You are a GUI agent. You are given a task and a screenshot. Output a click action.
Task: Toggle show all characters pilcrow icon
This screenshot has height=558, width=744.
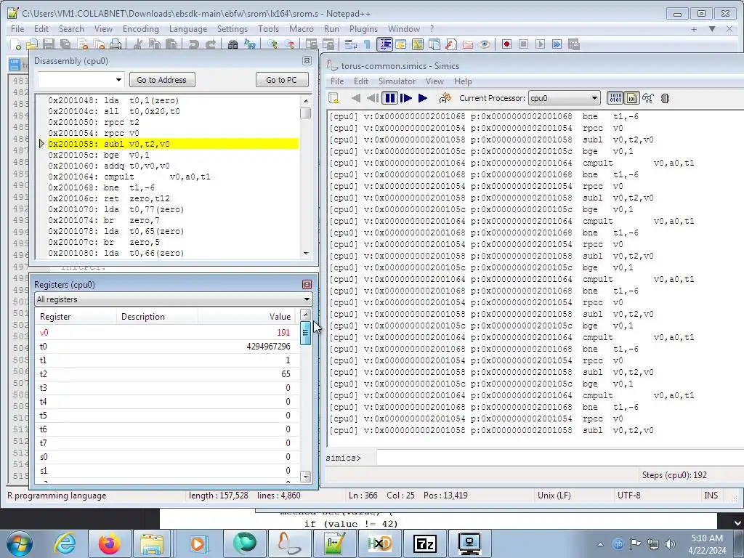click(x=367, y=44)
